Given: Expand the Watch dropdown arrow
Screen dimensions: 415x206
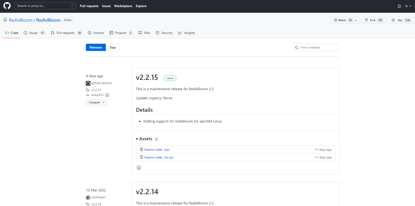Looking at the screenshot, I should pyautogui.click(x=357, y=20).
